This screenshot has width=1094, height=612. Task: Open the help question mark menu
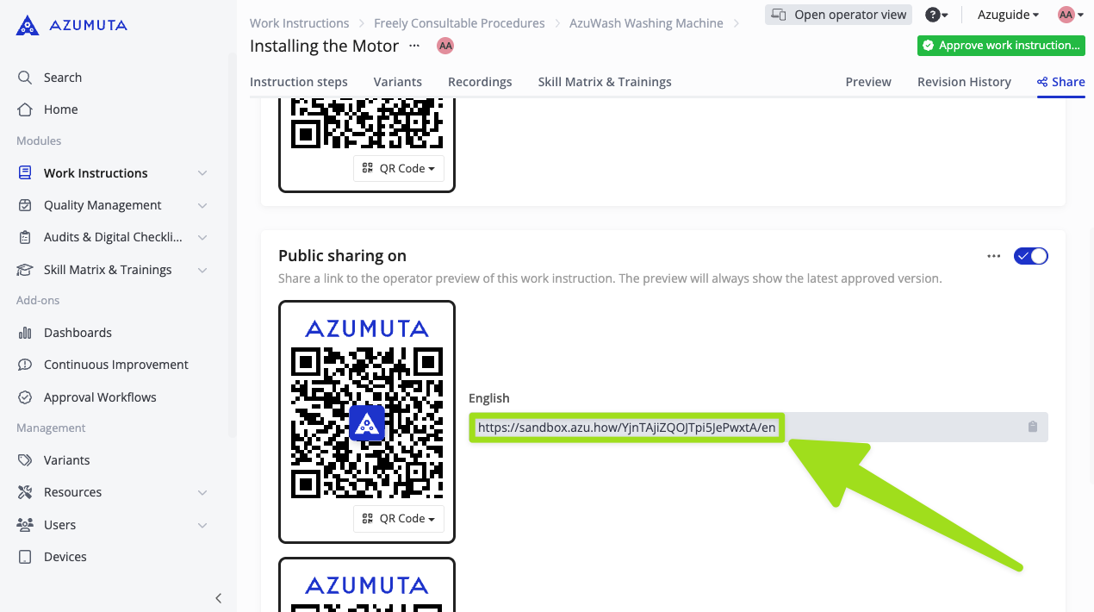coord(935,15)
